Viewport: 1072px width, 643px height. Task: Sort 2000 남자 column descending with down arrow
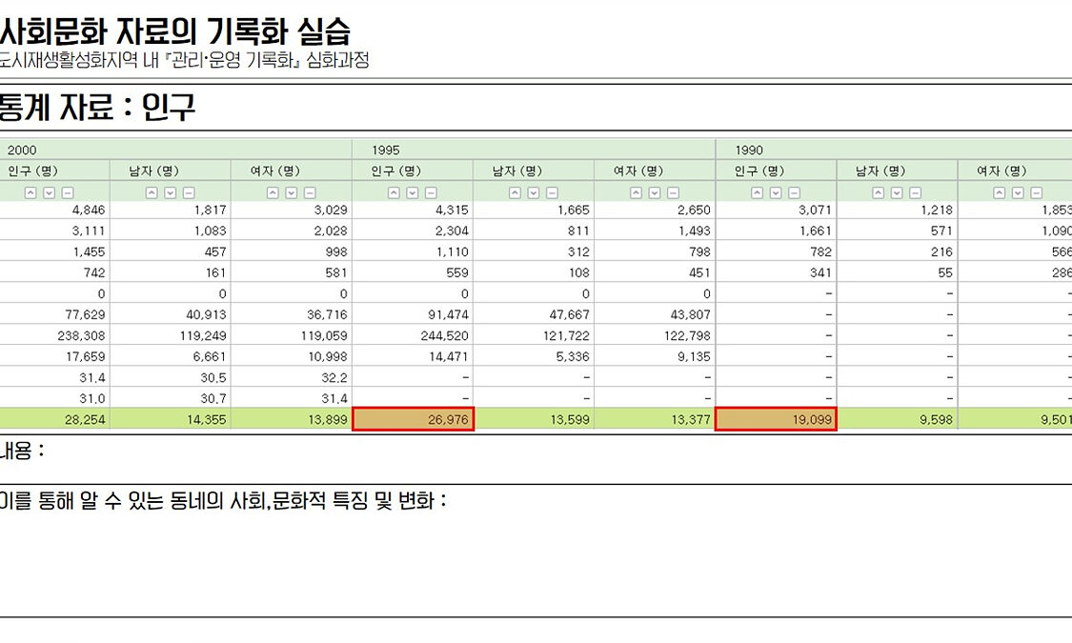click(x=170, y=192)
